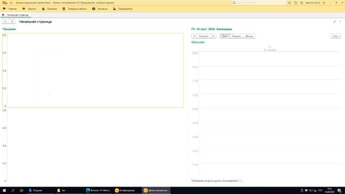Open the Главное section
The width and height of the screenshot is (345, 194).
(10, 9)
